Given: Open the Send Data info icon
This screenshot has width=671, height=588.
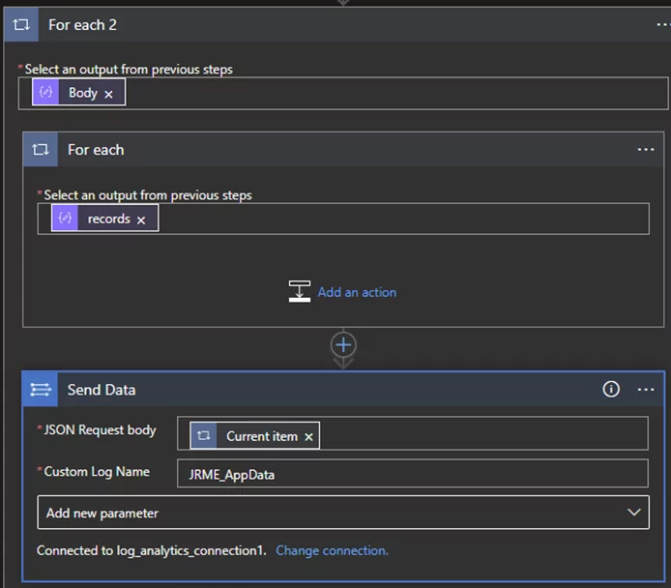Looking at the screenshot, I should click(611, 389).
